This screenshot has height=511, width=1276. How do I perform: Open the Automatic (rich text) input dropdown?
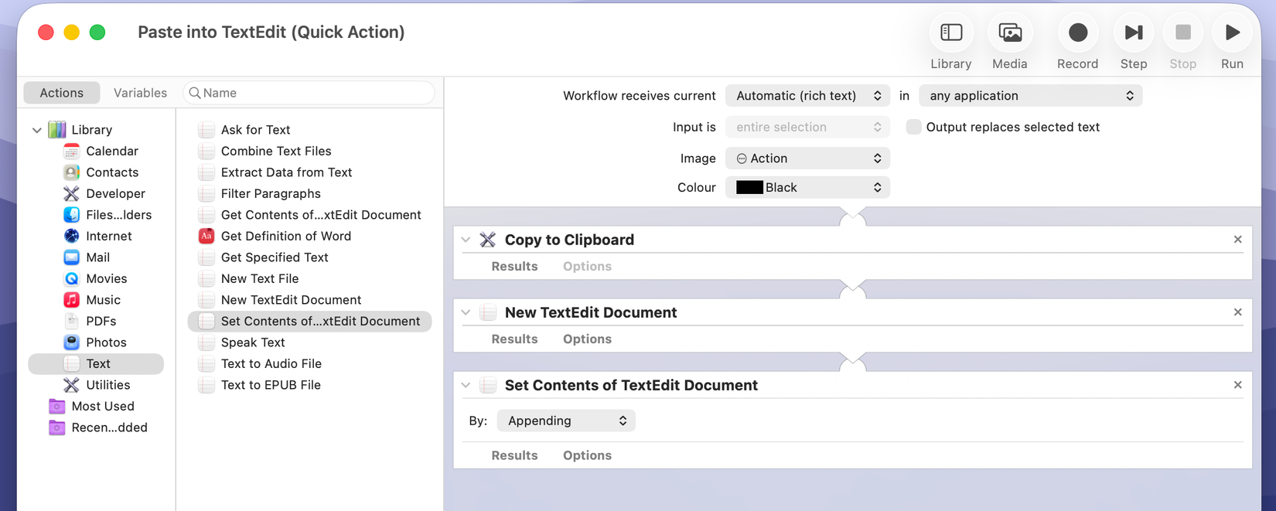tap(808, 96)
